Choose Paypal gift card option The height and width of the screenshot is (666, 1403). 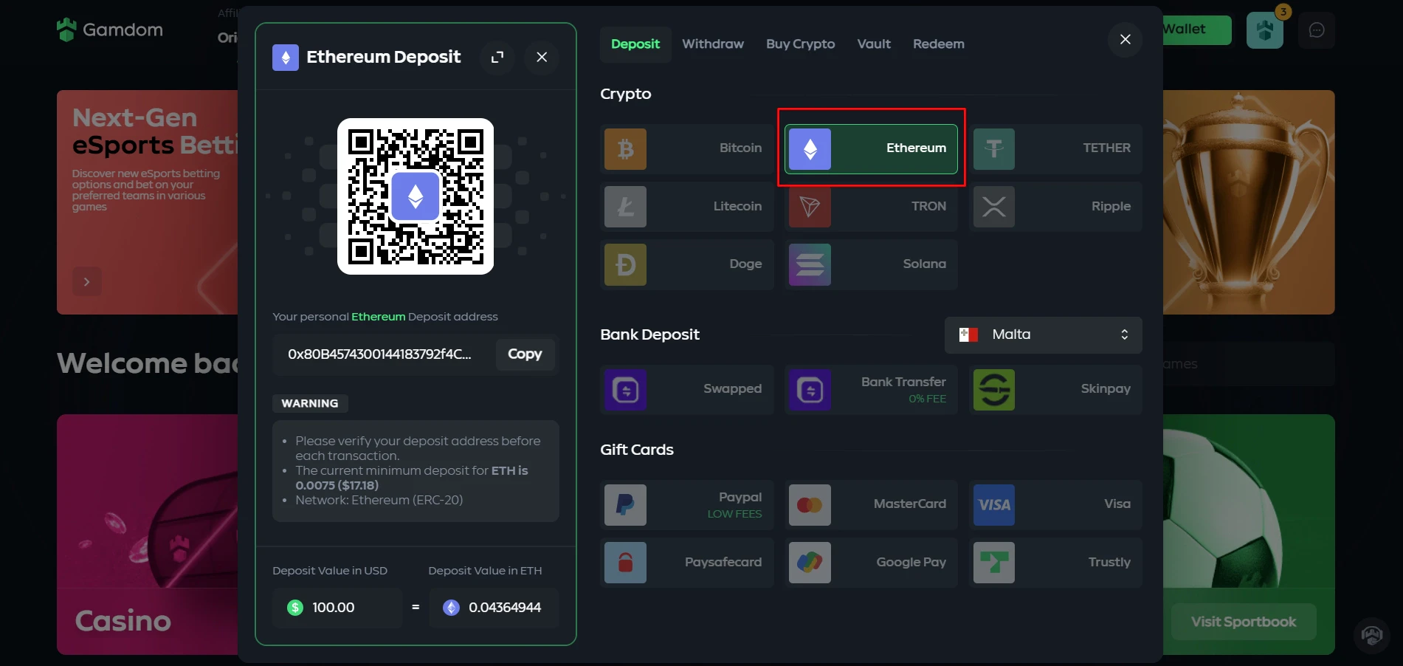(x=687, y=504)
